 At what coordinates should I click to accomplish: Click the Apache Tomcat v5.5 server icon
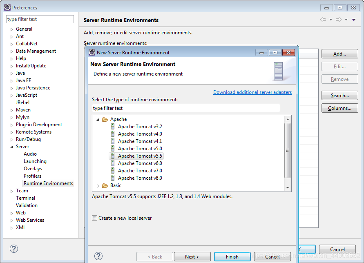[x=113, y=156]
